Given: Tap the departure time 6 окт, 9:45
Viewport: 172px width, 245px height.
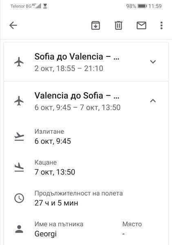Looking at the screenshot, I should tap(53, 141).
